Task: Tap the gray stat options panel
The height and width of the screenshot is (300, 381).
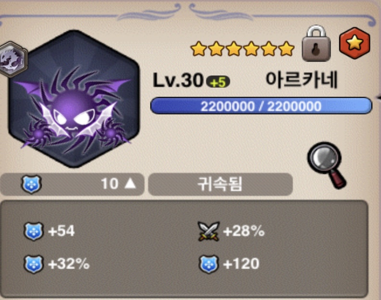Action: click(x=184, y=249)
